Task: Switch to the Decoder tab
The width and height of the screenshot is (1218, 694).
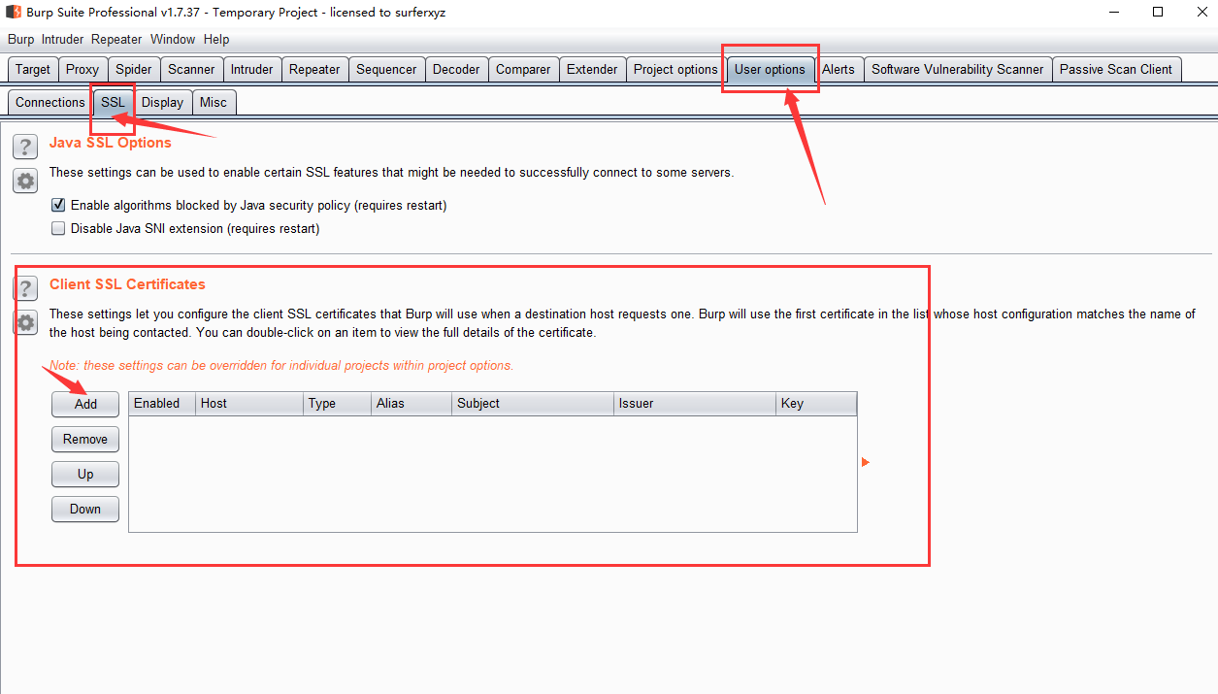Action: 456,70
